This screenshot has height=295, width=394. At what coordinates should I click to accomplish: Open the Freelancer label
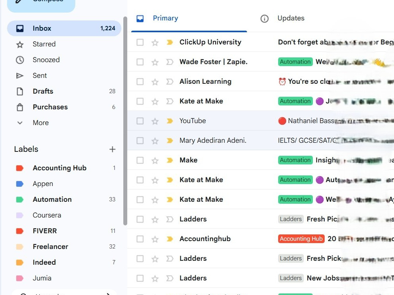64,247
